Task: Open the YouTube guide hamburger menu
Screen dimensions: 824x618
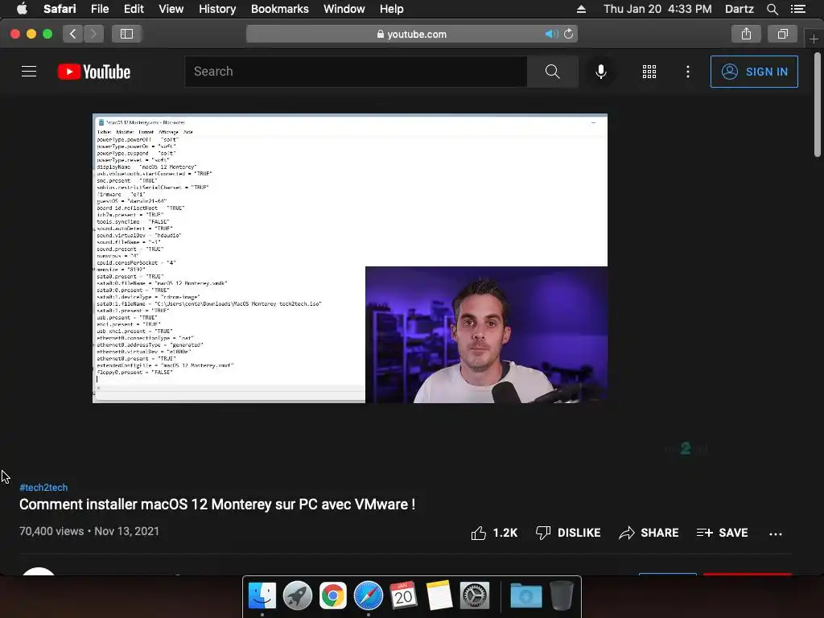Action: 29,72
